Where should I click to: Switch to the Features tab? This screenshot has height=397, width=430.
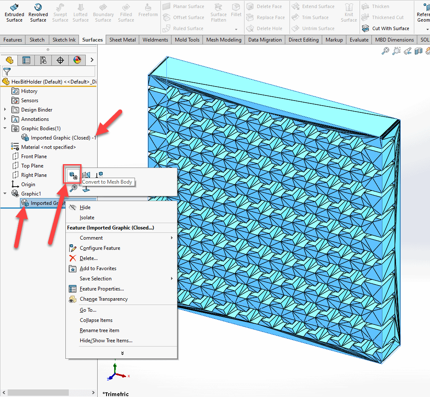13,40
